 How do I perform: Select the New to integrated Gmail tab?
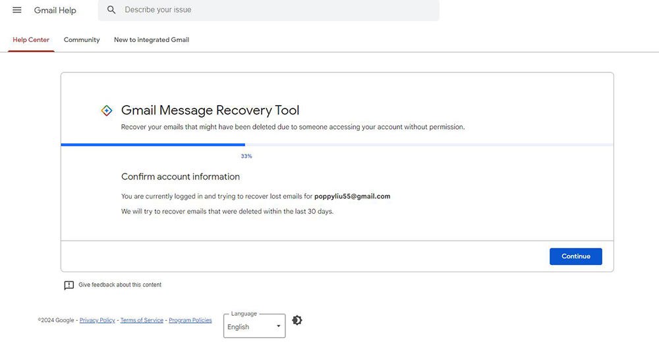tap(152, 40)
